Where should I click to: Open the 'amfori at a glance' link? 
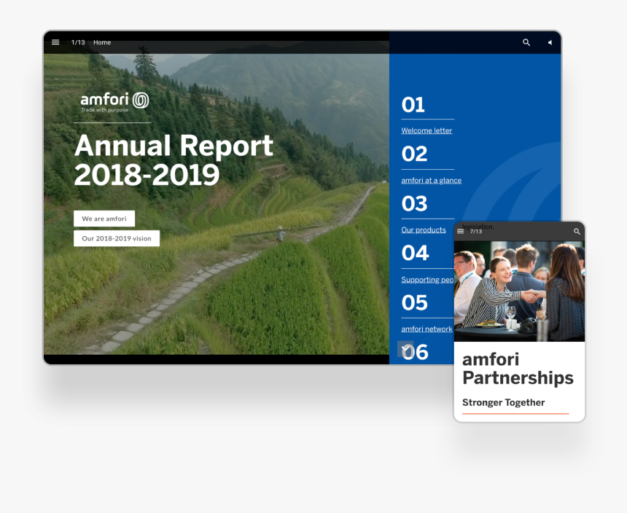(431, 180)
